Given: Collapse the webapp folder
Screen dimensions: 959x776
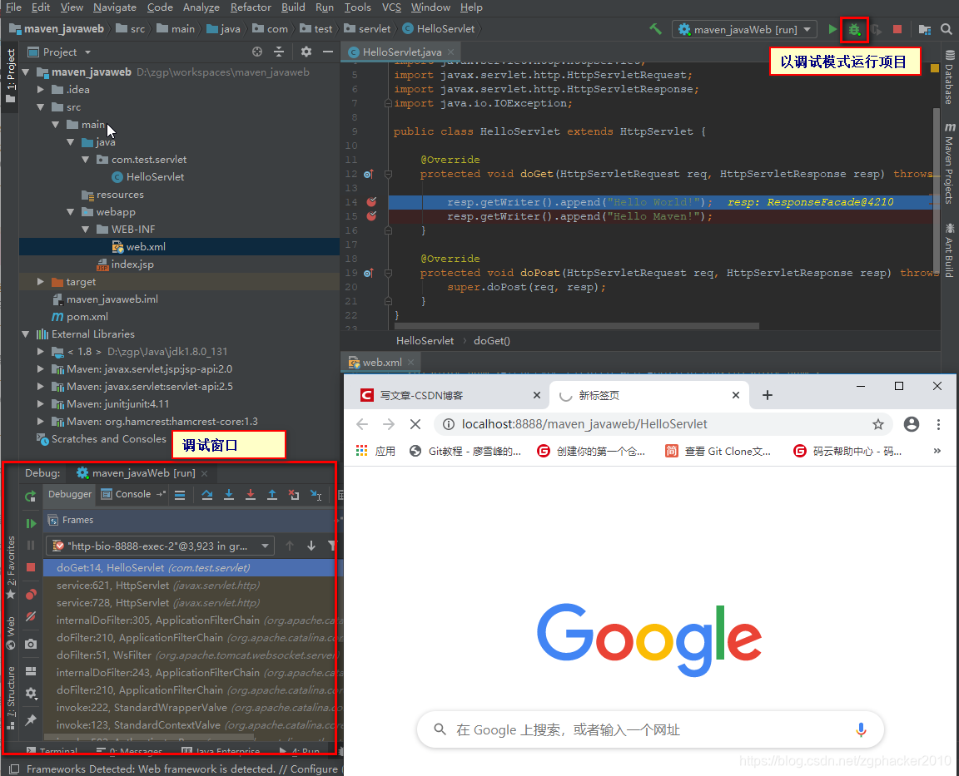Looking at the screenshot, I should (x=70, y=212).
